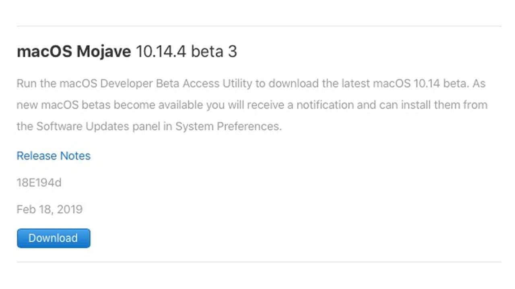The width and height of the screenshot is (515, 289).
Task: Click the word "Mojave" in the title
Action: tap(103, 52)
